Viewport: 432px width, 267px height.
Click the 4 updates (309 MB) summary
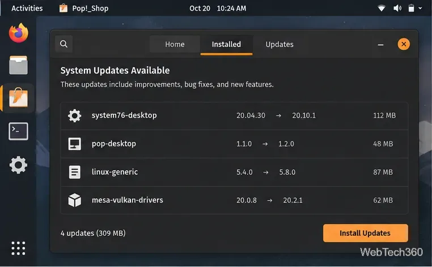[x=93, y=233]
